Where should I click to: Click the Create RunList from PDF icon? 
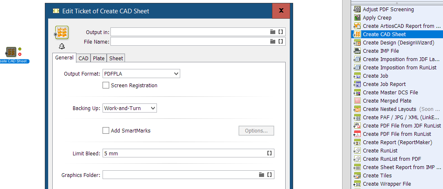pyautogui.click(x=357, y=159)
